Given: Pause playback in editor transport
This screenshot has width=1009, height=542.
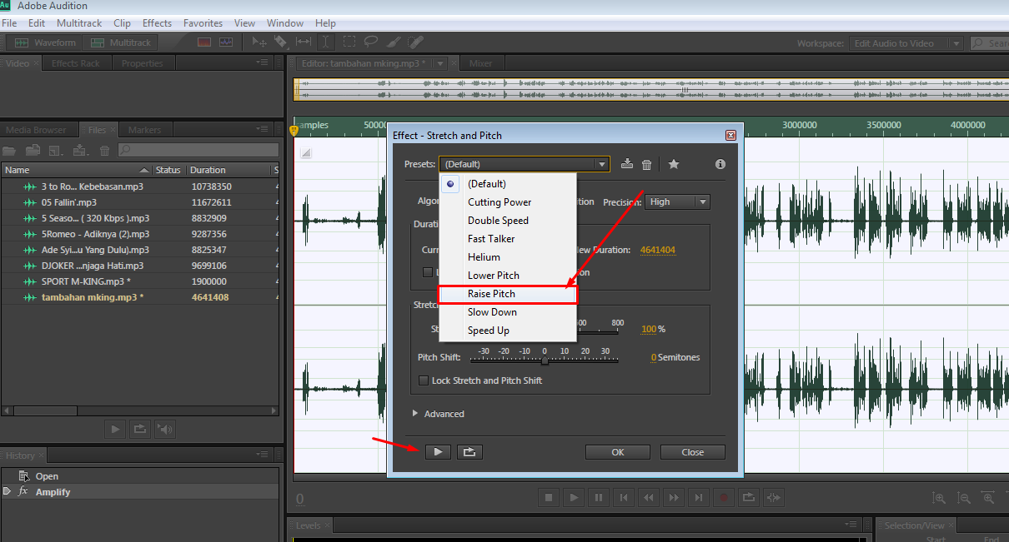Looking at the screenshot, I should pos(599,498).
